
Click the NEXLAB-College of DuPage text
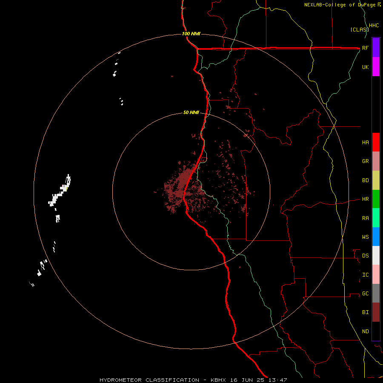[340, 5]
